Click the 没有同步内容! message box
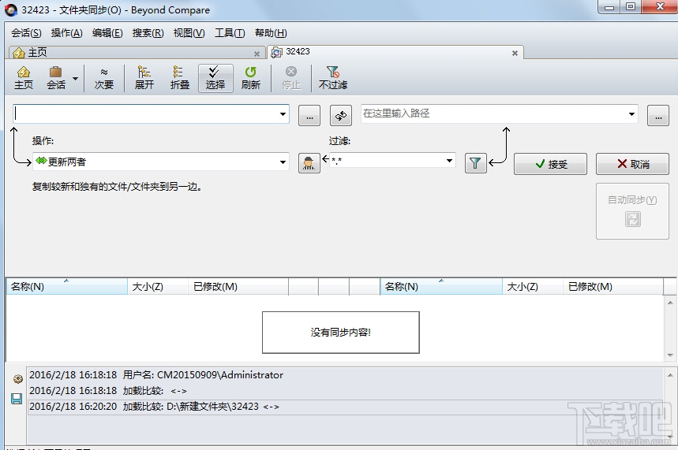The image size is (678, 450). coord(341,332)
